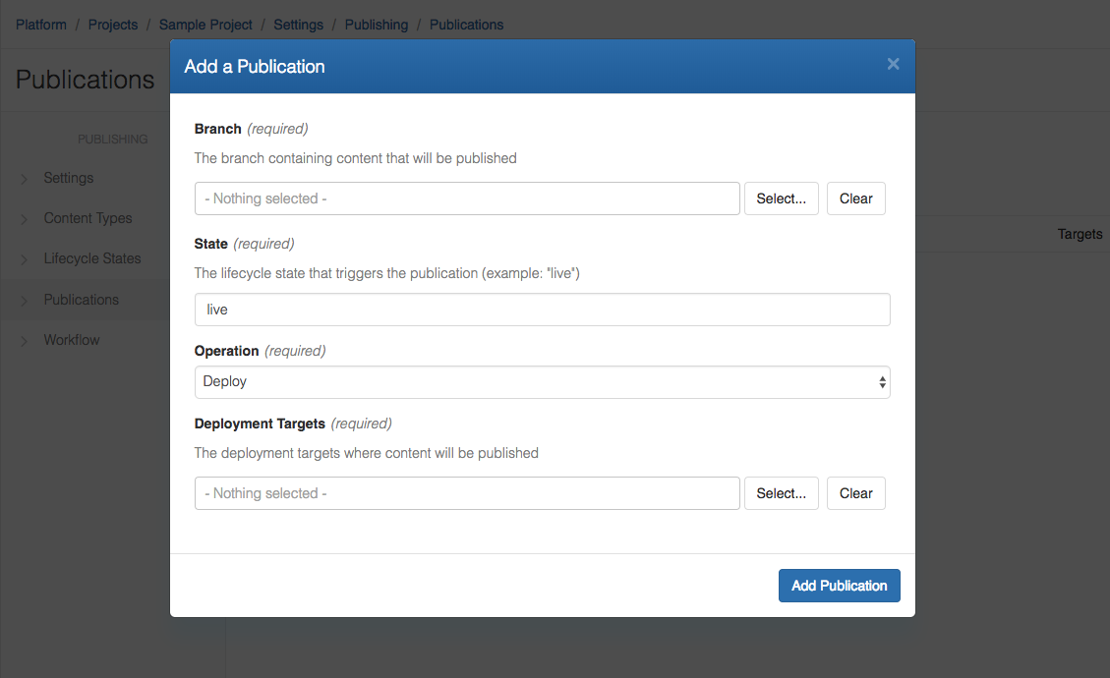The width and height of the screenshot is (1110, 678).
Task: Open Sample Project breadcrumb link
Action: [205, 25]
